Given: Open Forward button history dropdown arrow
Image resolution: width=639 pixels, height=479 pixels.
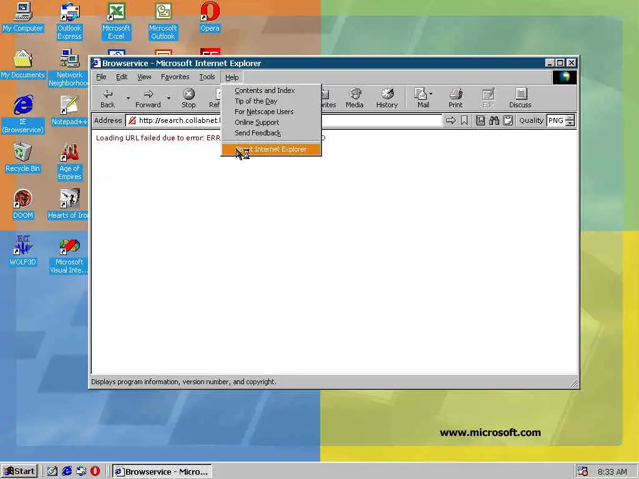Looking at the screenshot, I should (x=168, y=98).
